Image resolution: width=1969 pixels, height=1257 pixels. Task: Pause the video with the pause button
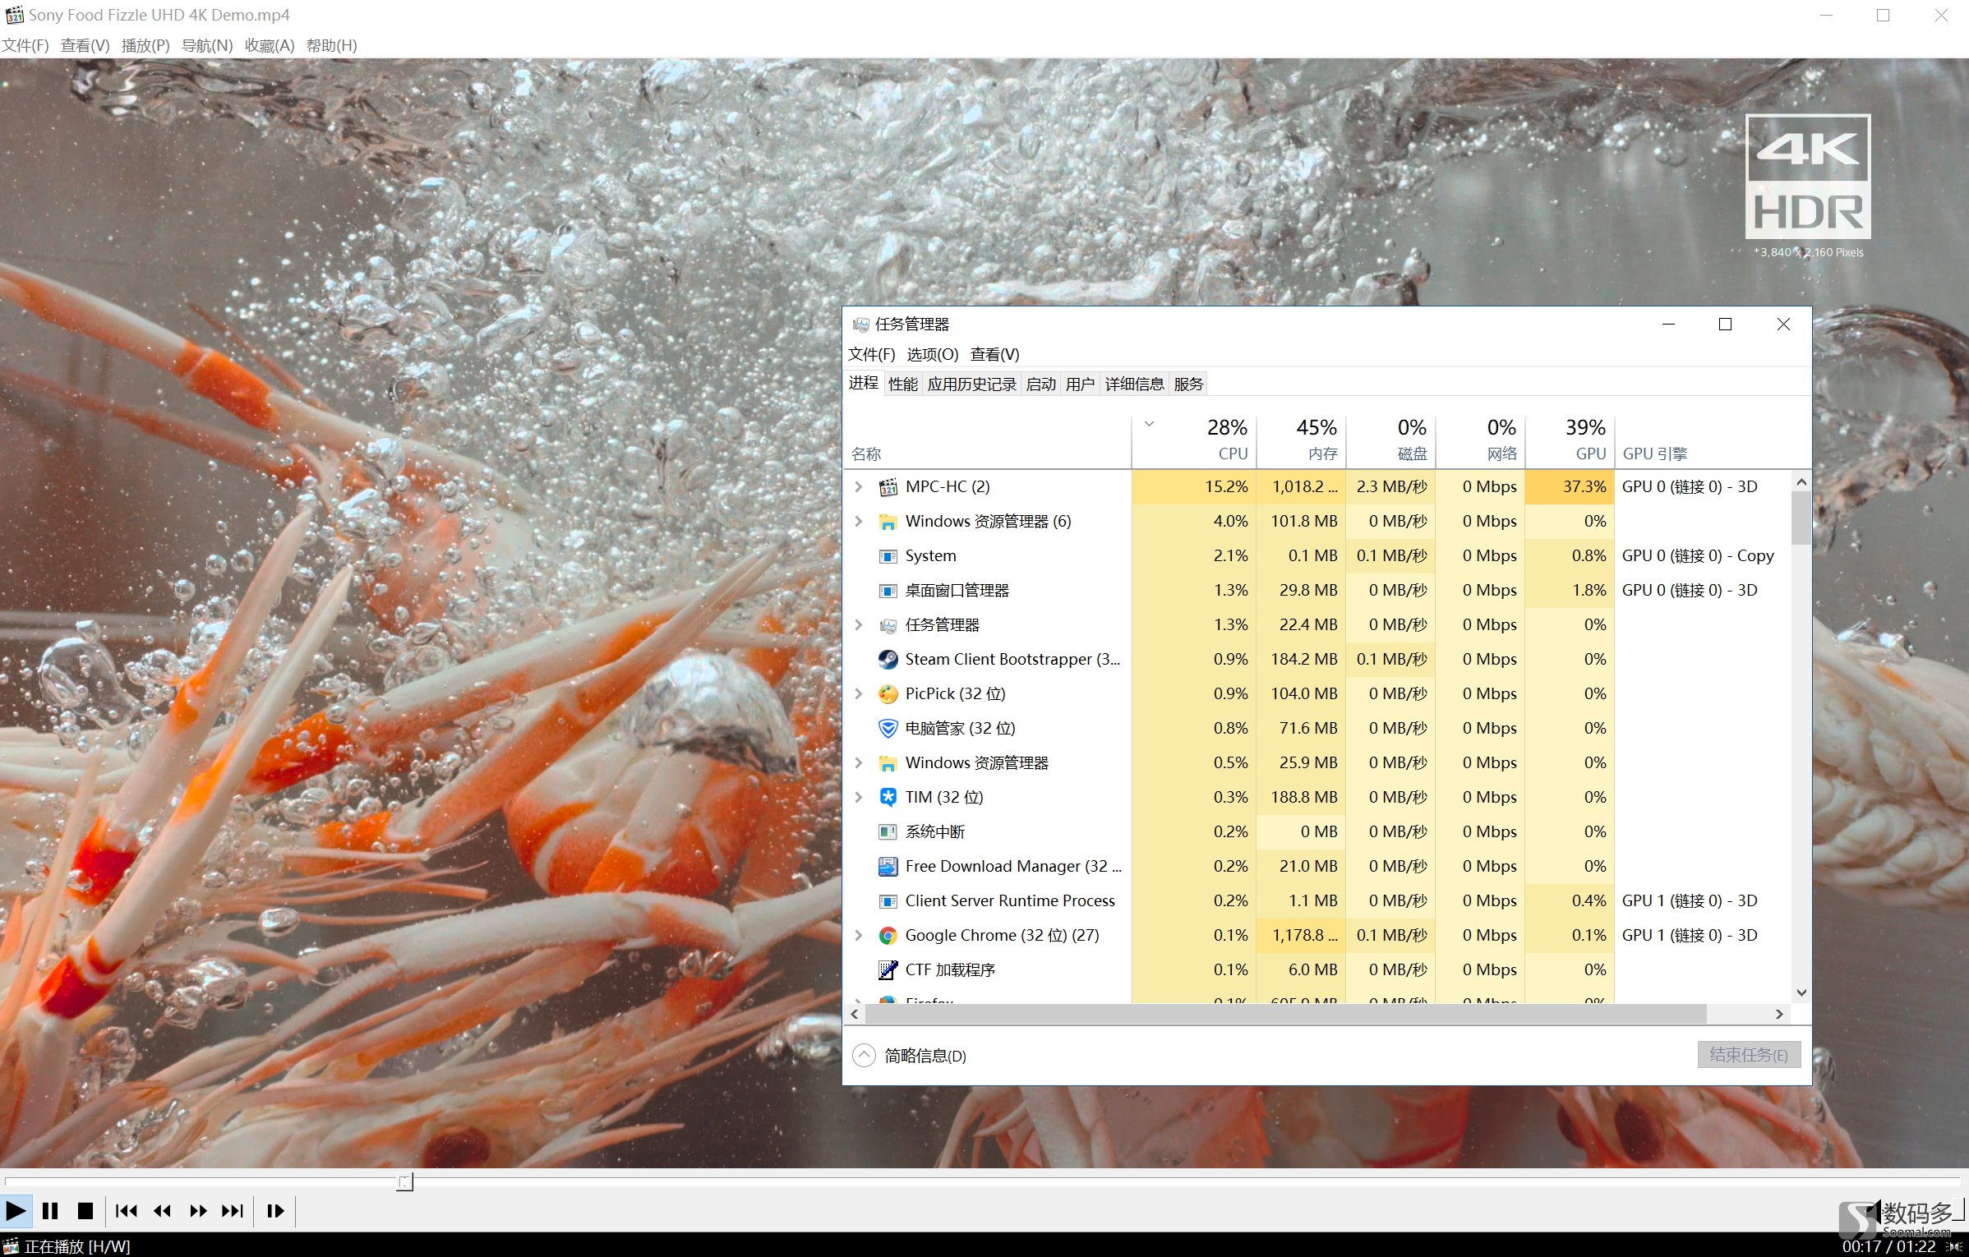(50, 1210)
